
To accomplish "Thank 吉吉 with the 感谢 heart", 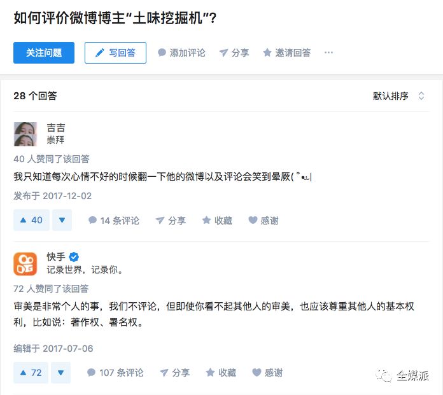I will point(263,221).
